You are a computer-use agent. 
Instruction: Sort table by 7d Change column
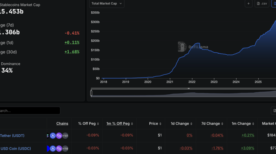[213, 124]
